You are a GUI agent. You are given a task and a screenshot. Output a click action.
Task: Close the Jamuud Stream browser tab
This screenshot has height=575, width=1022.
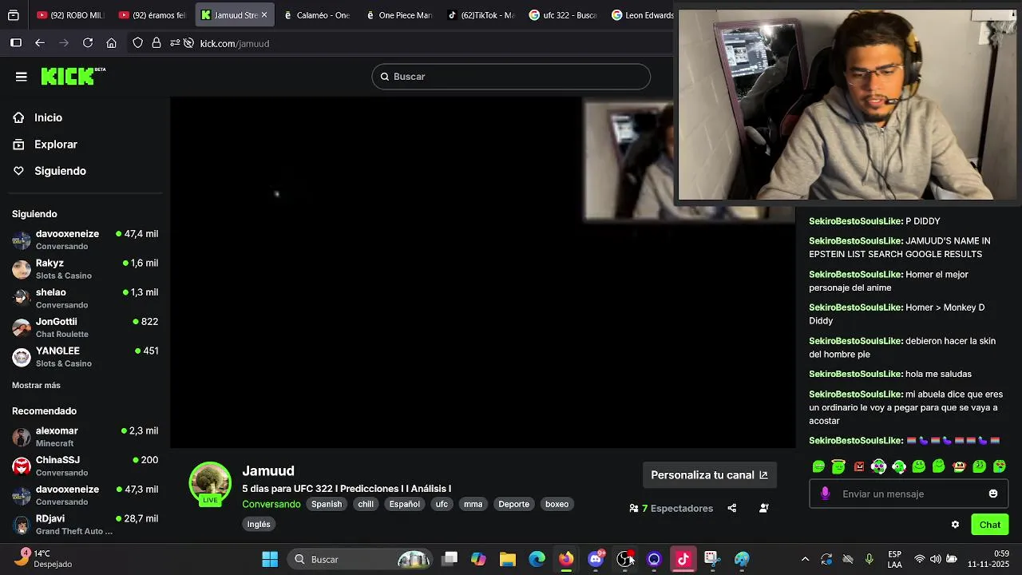point(264,15)
